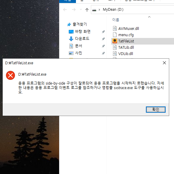Click the pin icon next to 바탕 화면
The image size is (174, 174).
pyautogui.click(x=103, y=32)
